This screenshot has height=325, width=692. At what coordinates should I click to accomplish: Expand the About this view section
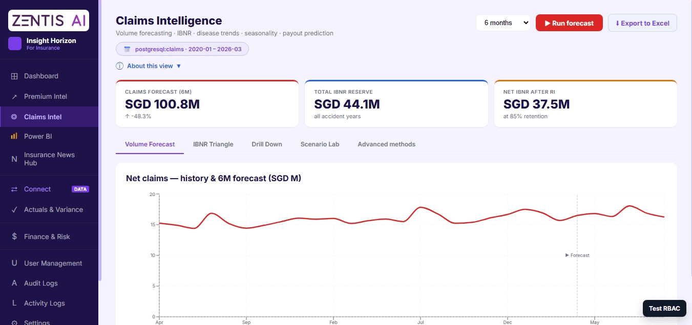pos(149,66)
